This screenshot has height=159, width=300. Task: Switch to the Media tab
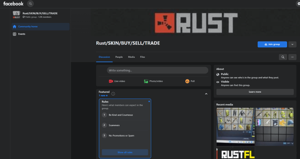(x=131, y=57)
